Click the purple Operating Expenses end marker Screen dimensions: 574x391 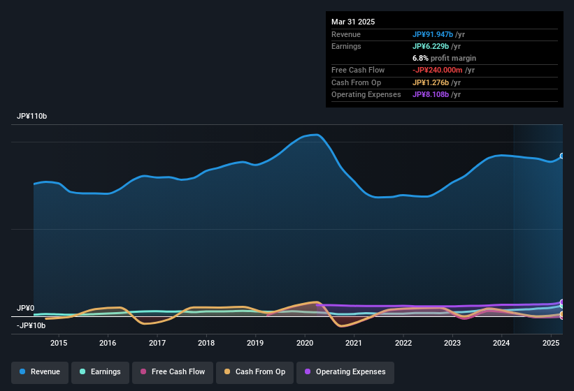point(562,302)
